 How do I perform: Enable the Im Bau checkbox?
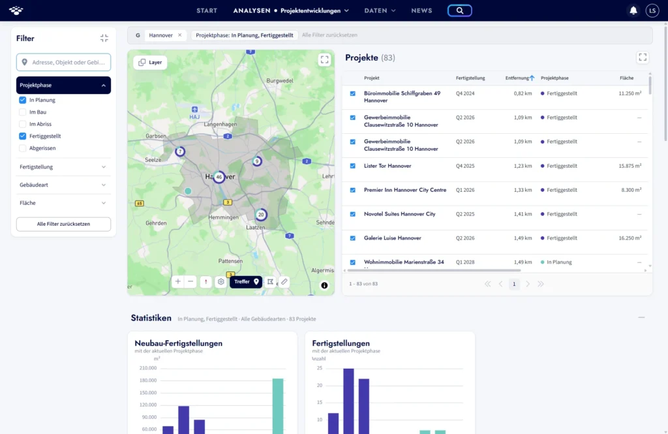coord(23,112)
